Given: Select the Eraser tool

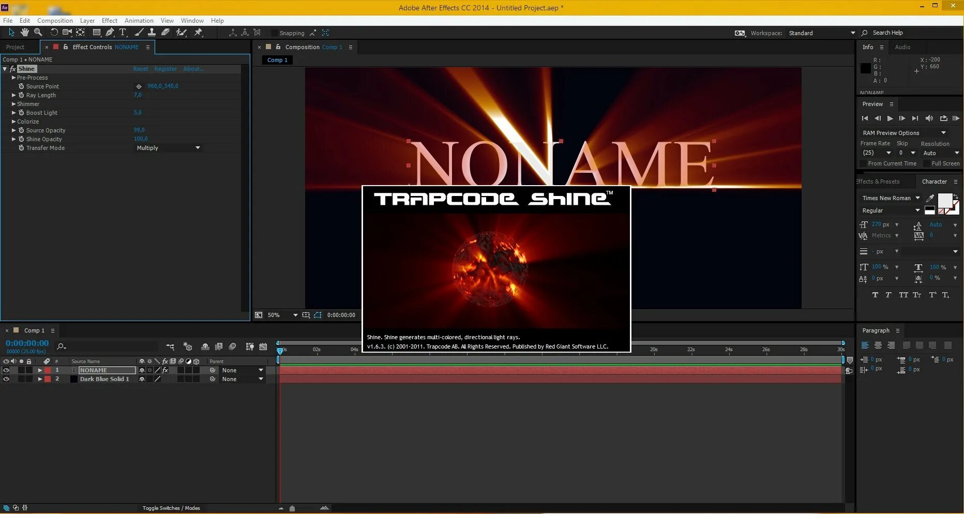Looking at the screenshot, I should point(165,33).
